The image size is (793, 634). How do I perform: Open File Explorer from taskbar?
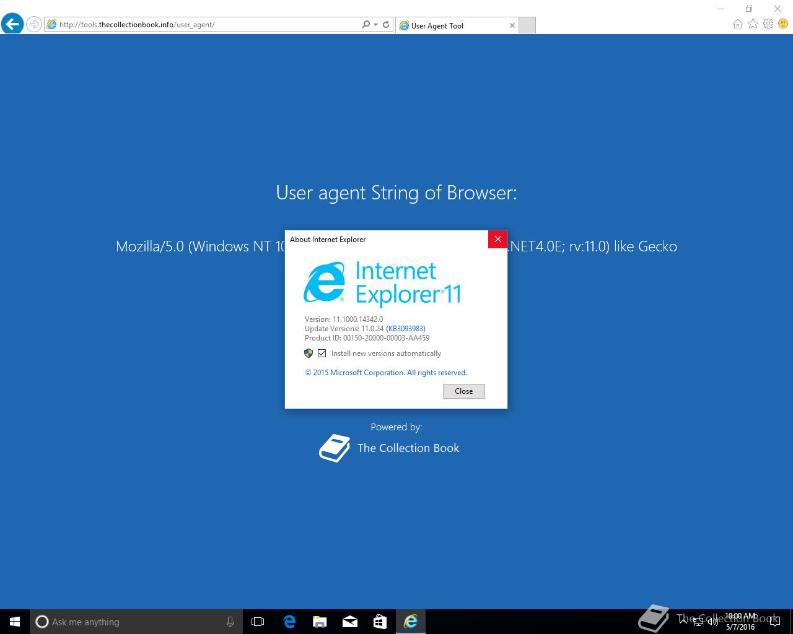click(320, 622)
